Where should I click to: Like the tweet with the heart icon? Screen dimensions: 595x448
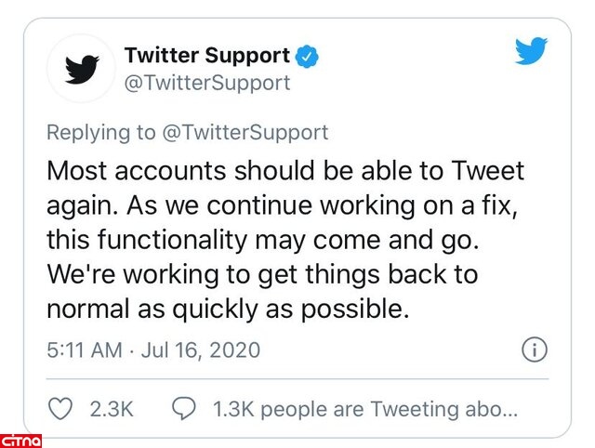[x=59, y=408]
